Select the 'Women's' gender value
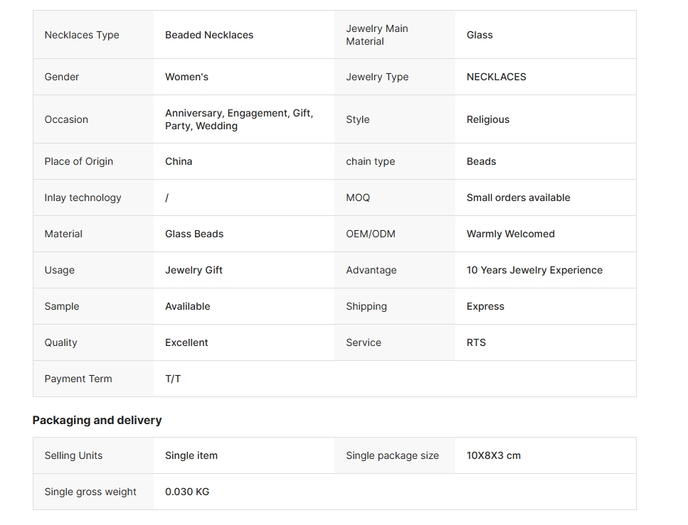Image resolution: width=688 pixels, height=525 pixels. 186,77
